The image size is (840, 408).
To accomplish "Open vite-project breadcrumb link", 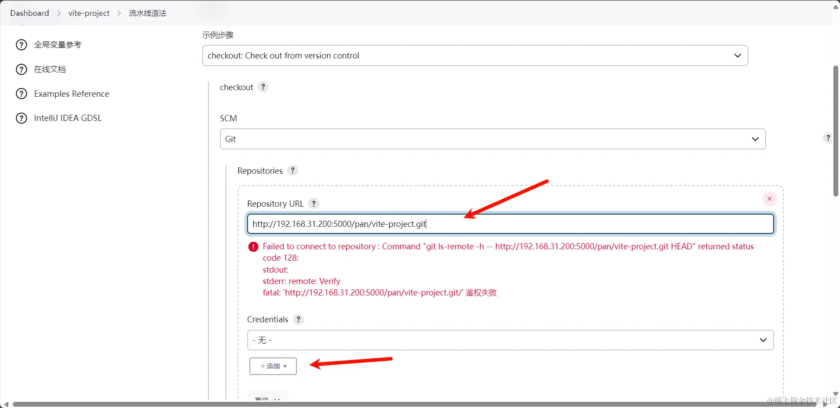I will pyautogui.click(x=89, y=13).
